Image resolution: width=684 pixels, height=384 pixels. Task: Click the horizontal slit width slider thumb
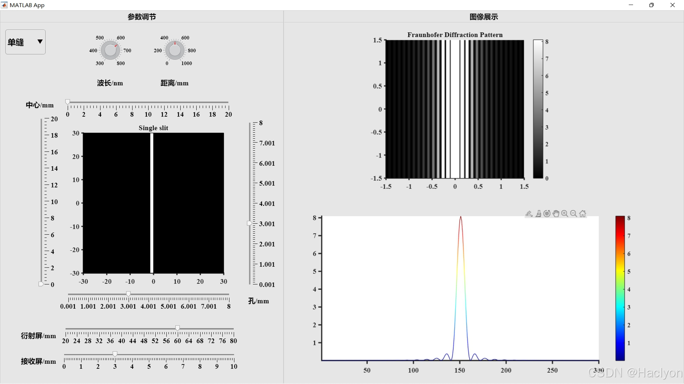(x=128, y=294)
